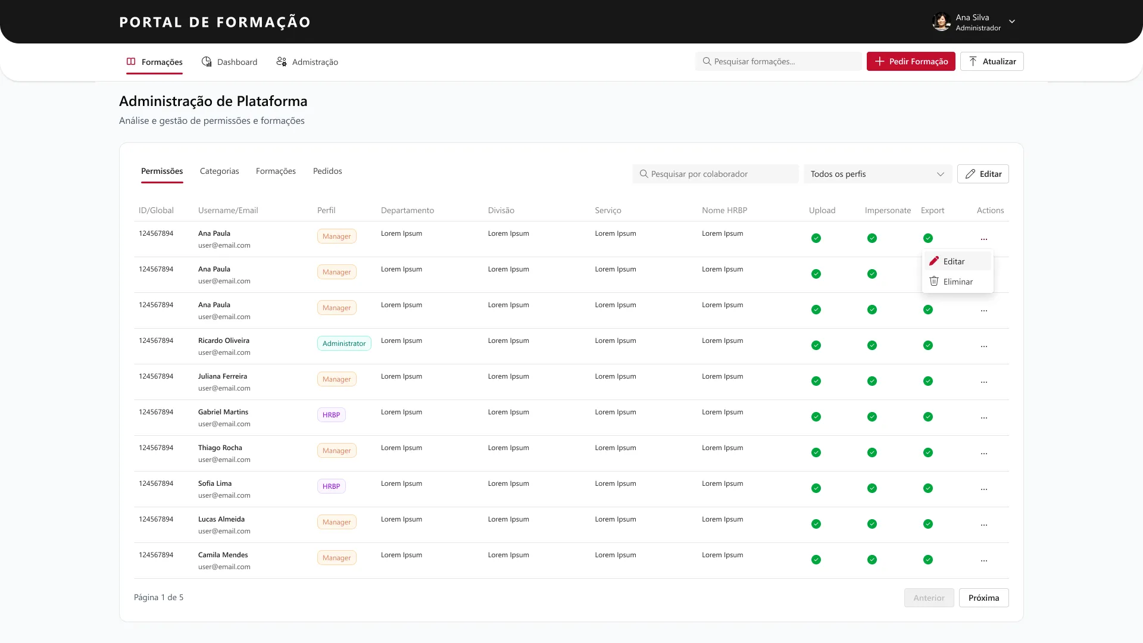This screenshot has width=1143, height=643.
Task: Open actions menu for Camila Mendes row
Action: pos(984,560)
